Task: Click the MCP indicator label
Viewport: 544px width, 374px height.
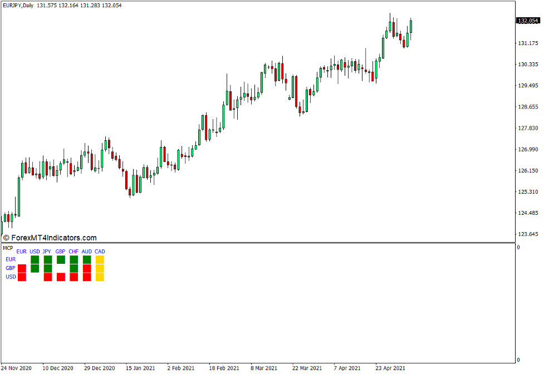Action: [8, 247]
